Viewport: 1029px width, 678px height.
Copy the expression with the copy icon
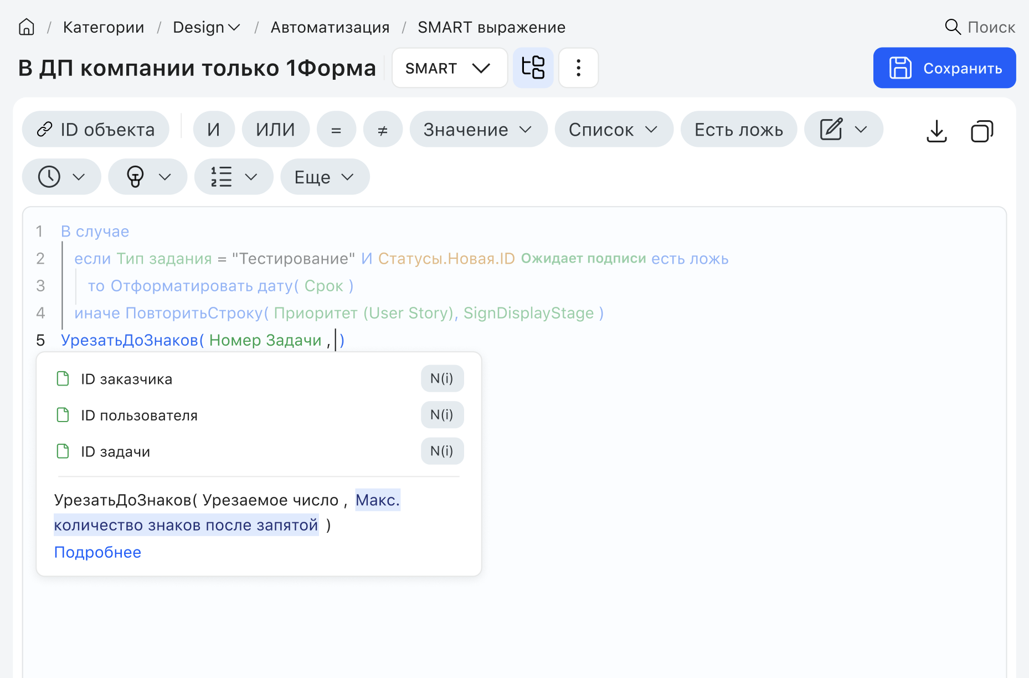point(981,131)
